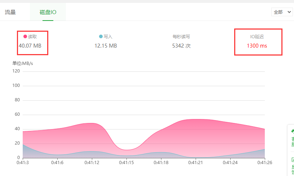Click the 5342 次 value

pos(181,46)
